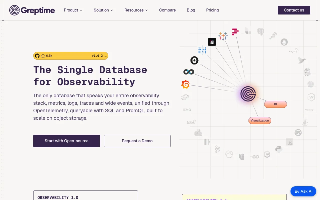Select the Grafana logo in the diagram
The image size is (320, 200).
tap(185, 84)
